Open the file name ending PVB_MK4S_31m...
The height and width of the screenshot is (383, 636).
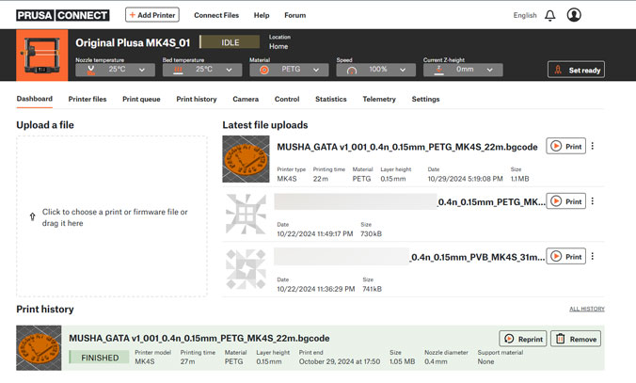[478, 257]
